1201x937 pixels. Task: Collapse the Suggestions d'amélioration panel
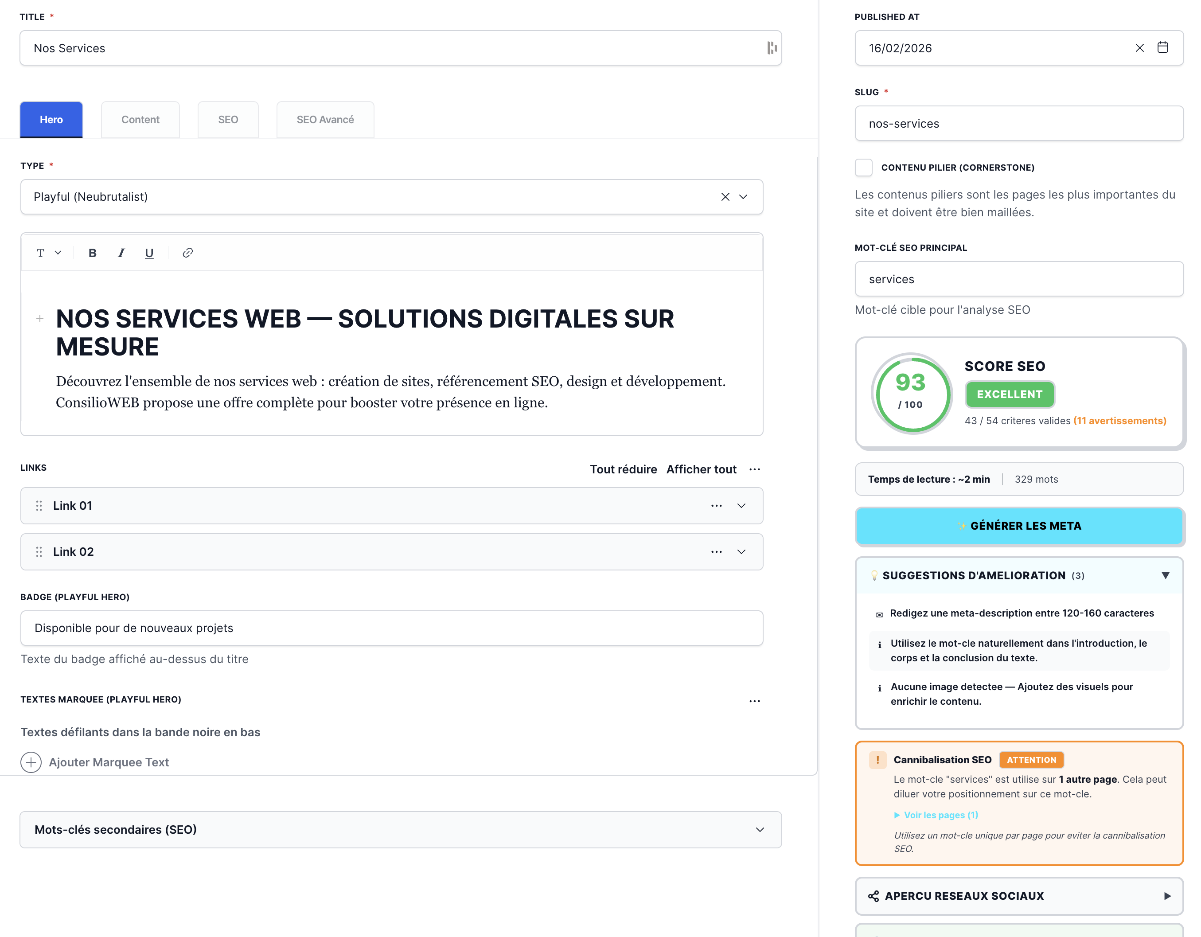1166,575
